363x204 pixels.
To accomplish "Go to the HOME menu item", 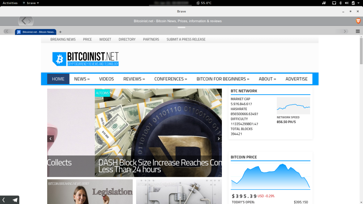I will 58,79.
